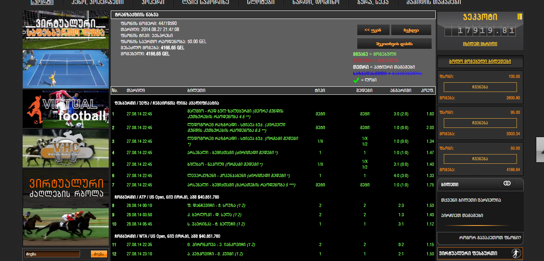This screenshot has width=544, height=261.
Task: Click the ბეჭდვა print button
Action: [411, 30]
